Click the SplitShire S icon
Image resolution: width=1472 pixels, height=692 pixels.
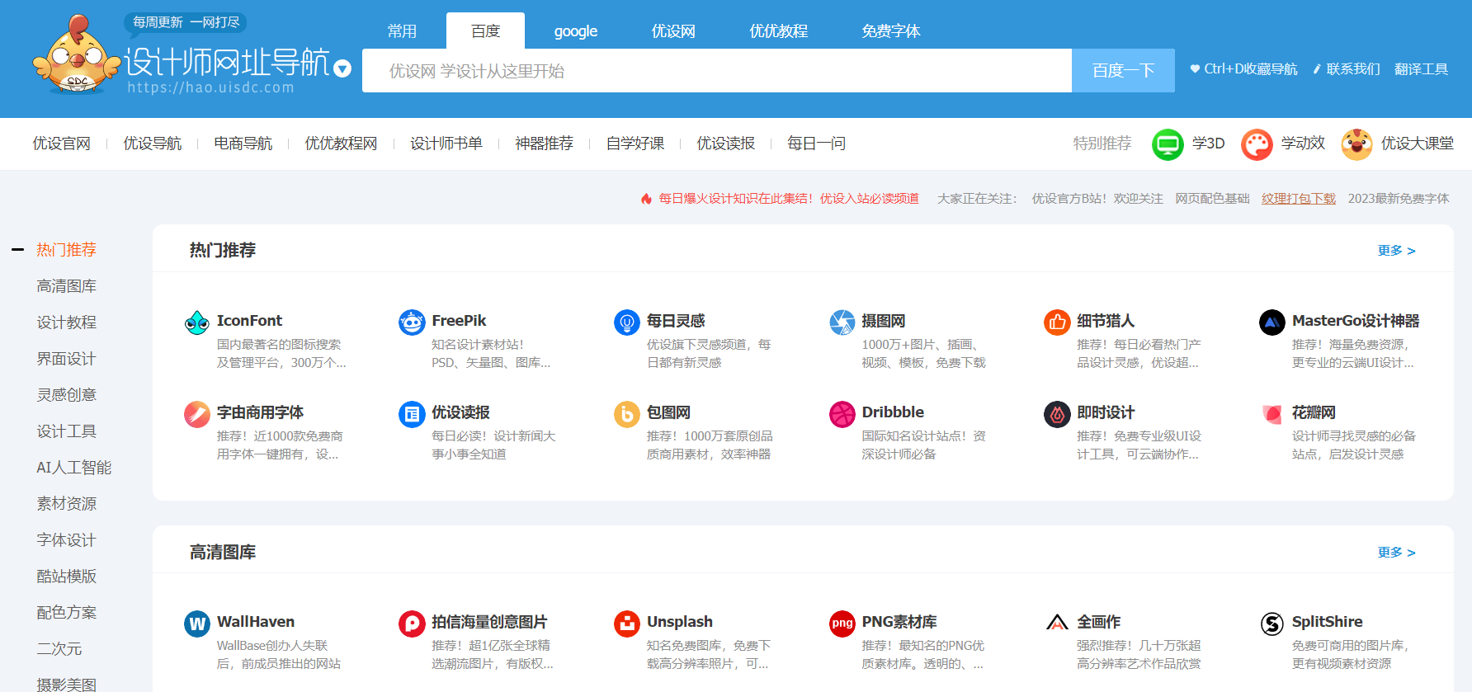click(x=1272, y=624)
